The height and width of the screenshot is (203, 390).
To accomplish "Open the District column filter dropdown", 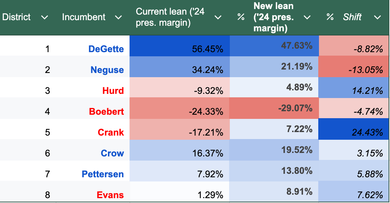I will click(x=44, y=17).
